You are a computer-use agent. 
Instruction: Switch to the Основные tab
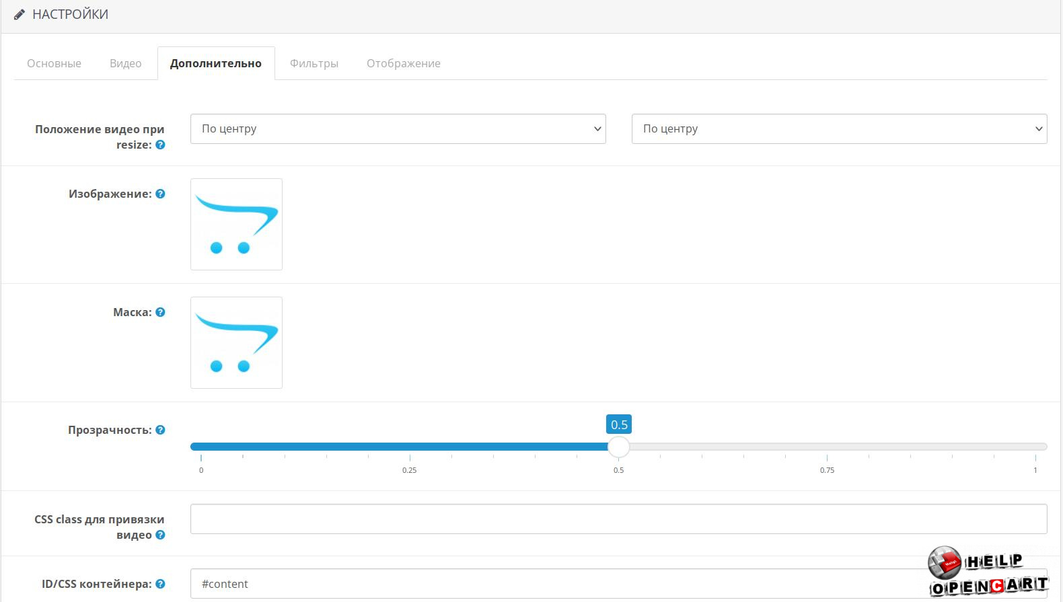[x=54, y=63]
